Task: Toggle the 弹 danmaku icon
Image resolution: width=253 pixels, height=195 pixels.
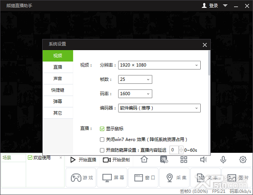Action: point(164,159)
